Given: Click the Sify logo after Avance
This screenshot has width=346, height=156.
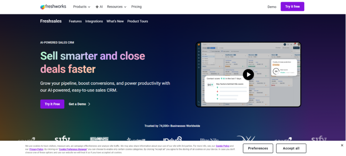Looking at the screenshot, I should coord(62,139).
